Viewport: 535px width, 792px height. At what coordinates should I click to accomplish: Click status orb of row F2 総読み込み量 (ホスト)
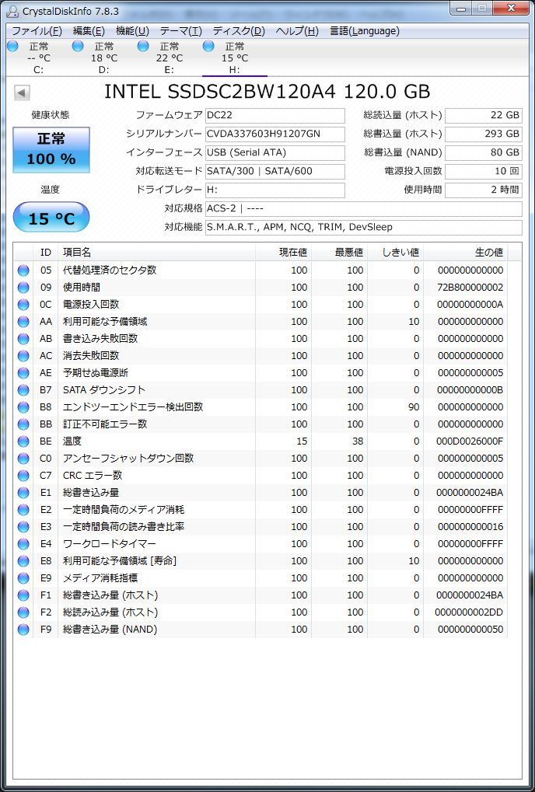pyautogui.click(x=23, y=612)
